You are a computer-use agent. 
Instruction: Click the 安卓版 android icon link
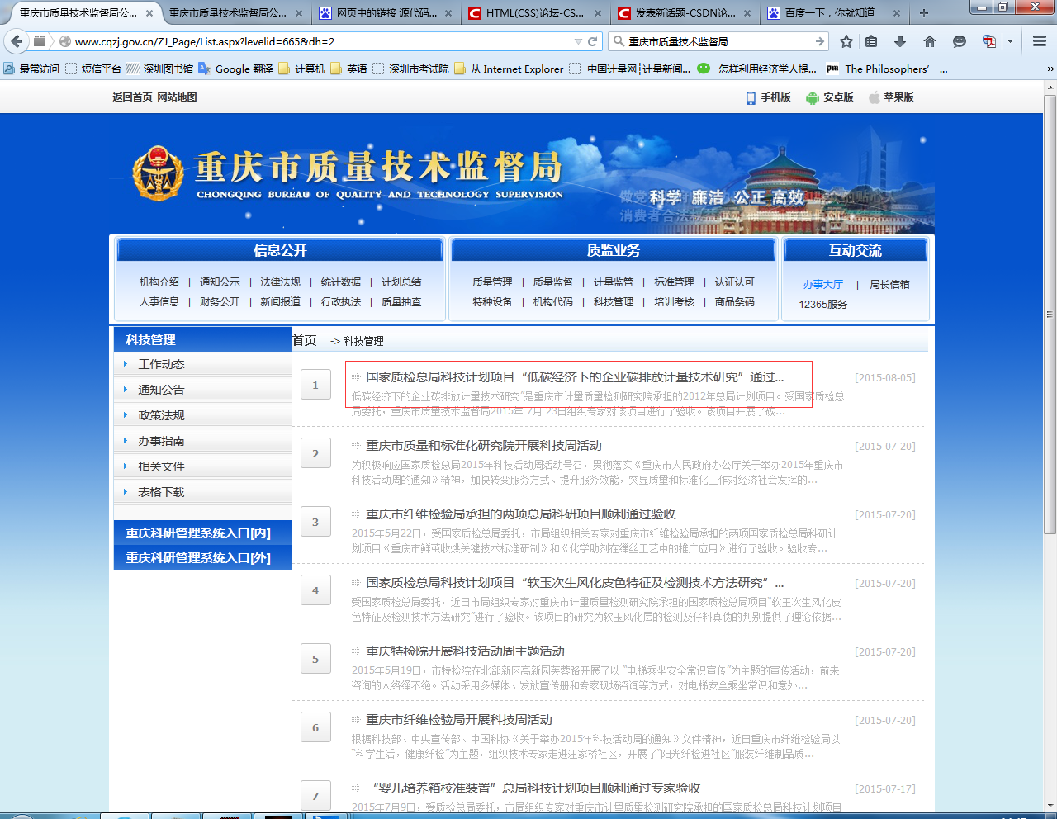point(830,97)
